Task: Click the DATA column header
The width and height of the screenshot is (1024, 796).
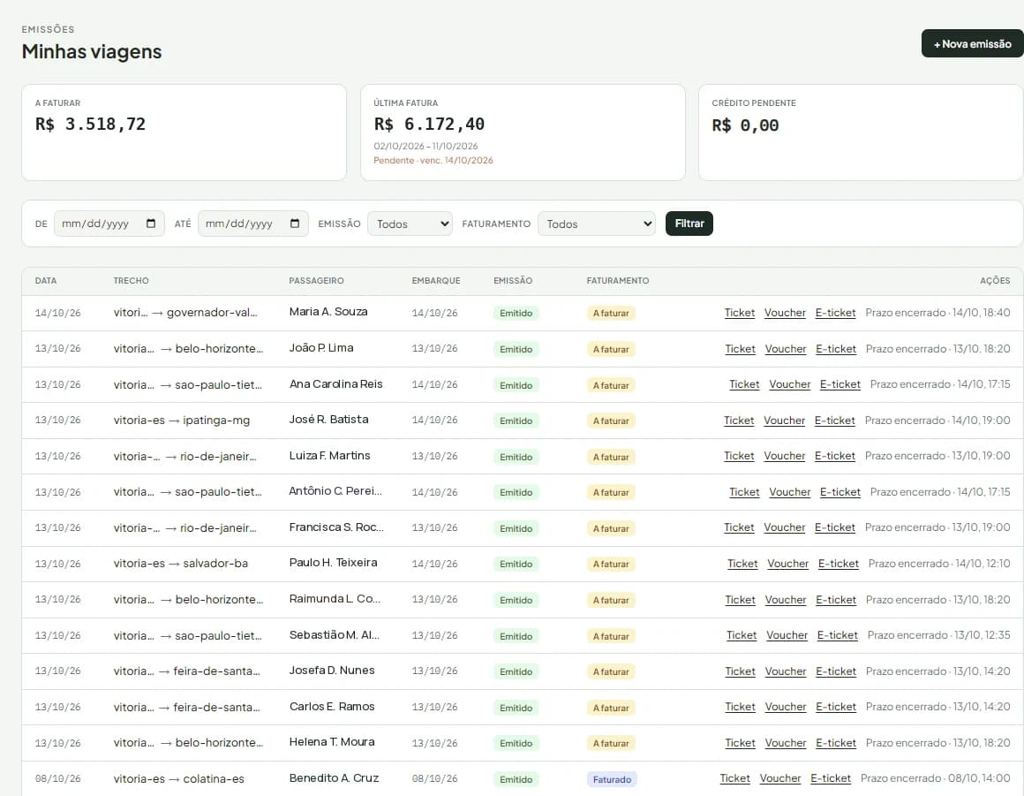Action: pos(46,280)
